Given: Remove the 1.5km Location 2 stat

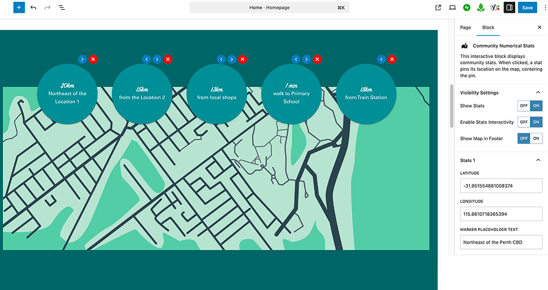Looking at the screenshot, I should (168, 59).
